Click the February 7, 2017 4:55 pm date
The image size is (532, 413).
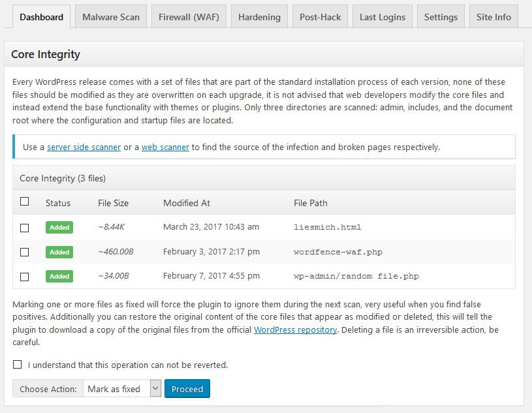coord(211,276)
